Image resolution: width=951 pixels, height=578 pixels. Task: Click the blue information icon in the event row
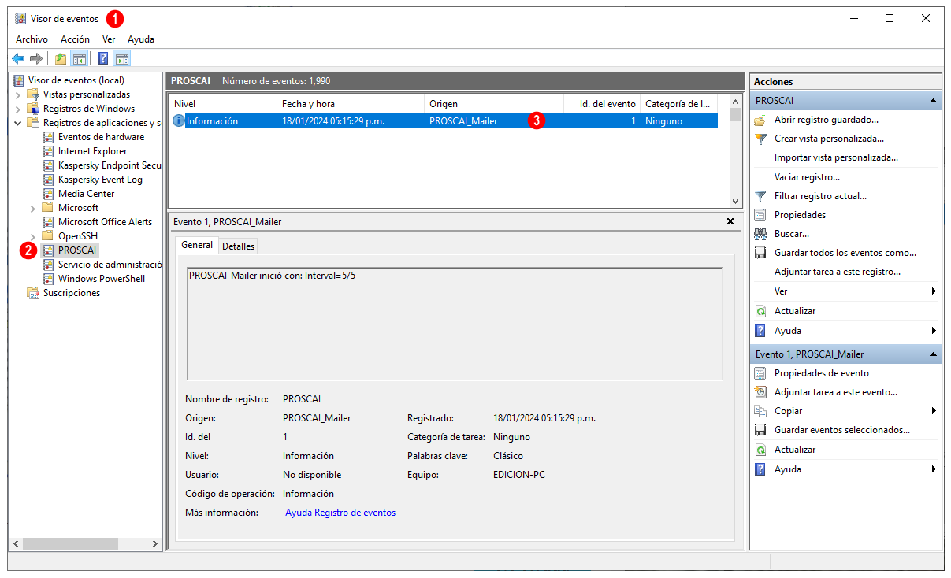tap(178, 121)
